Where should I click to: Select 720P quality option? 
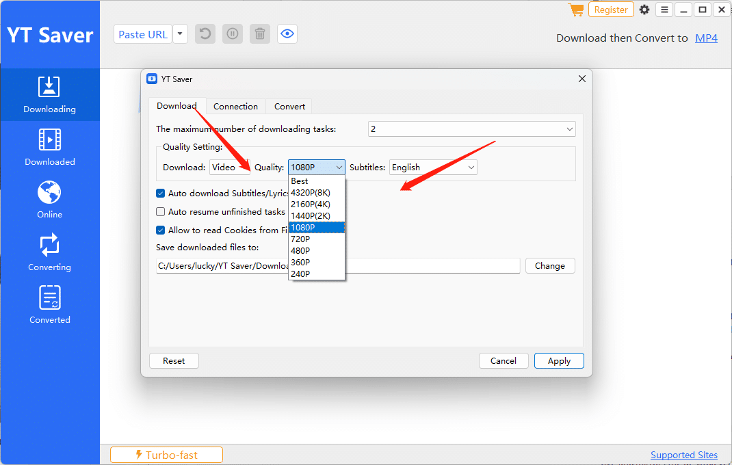click(317, 239)
